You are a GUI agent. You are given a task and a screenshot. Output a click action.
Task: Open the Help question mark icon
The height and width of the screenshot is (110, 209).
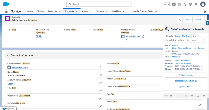pyautogui.click(x=185, y=4)
